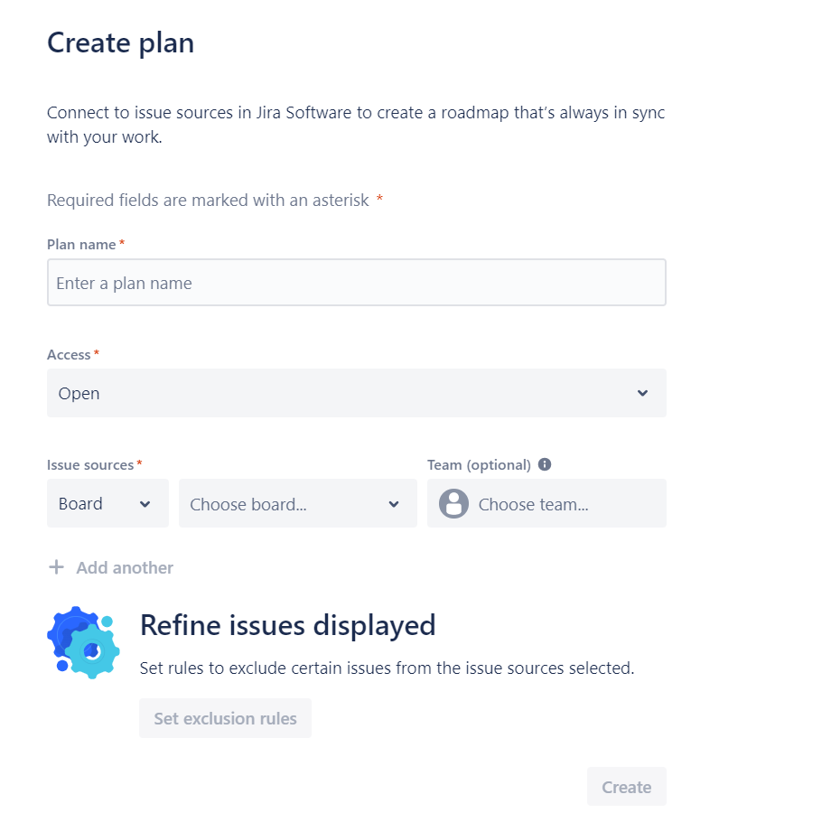This screenshot has height=813, width=831.
Task: Open the Choose team picker
Action: pos(546,503)
